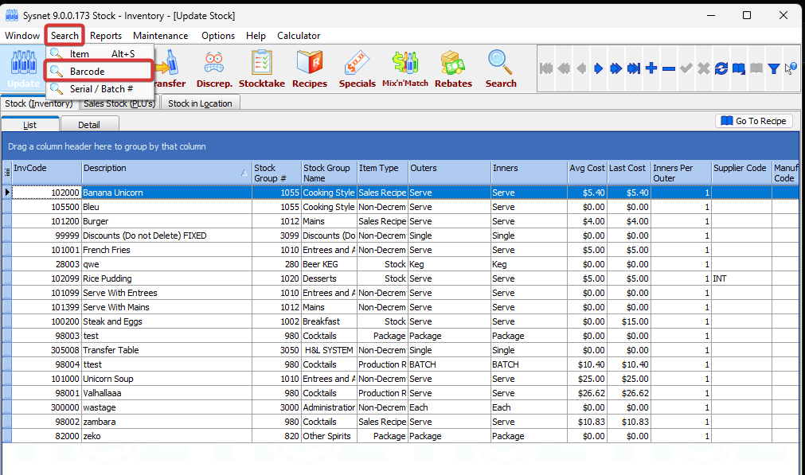Click the INT supplier code cell
805x475 pixels.
pos(742,278)
